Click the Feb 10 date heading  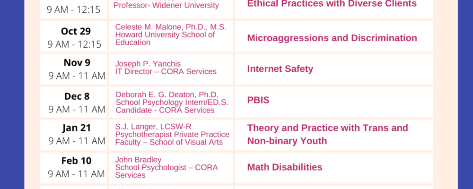[76, 161]
